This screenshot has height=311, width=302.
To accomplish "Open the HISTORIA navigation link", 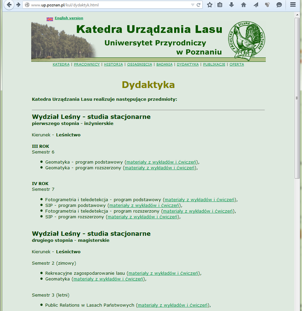I will 113,64.
